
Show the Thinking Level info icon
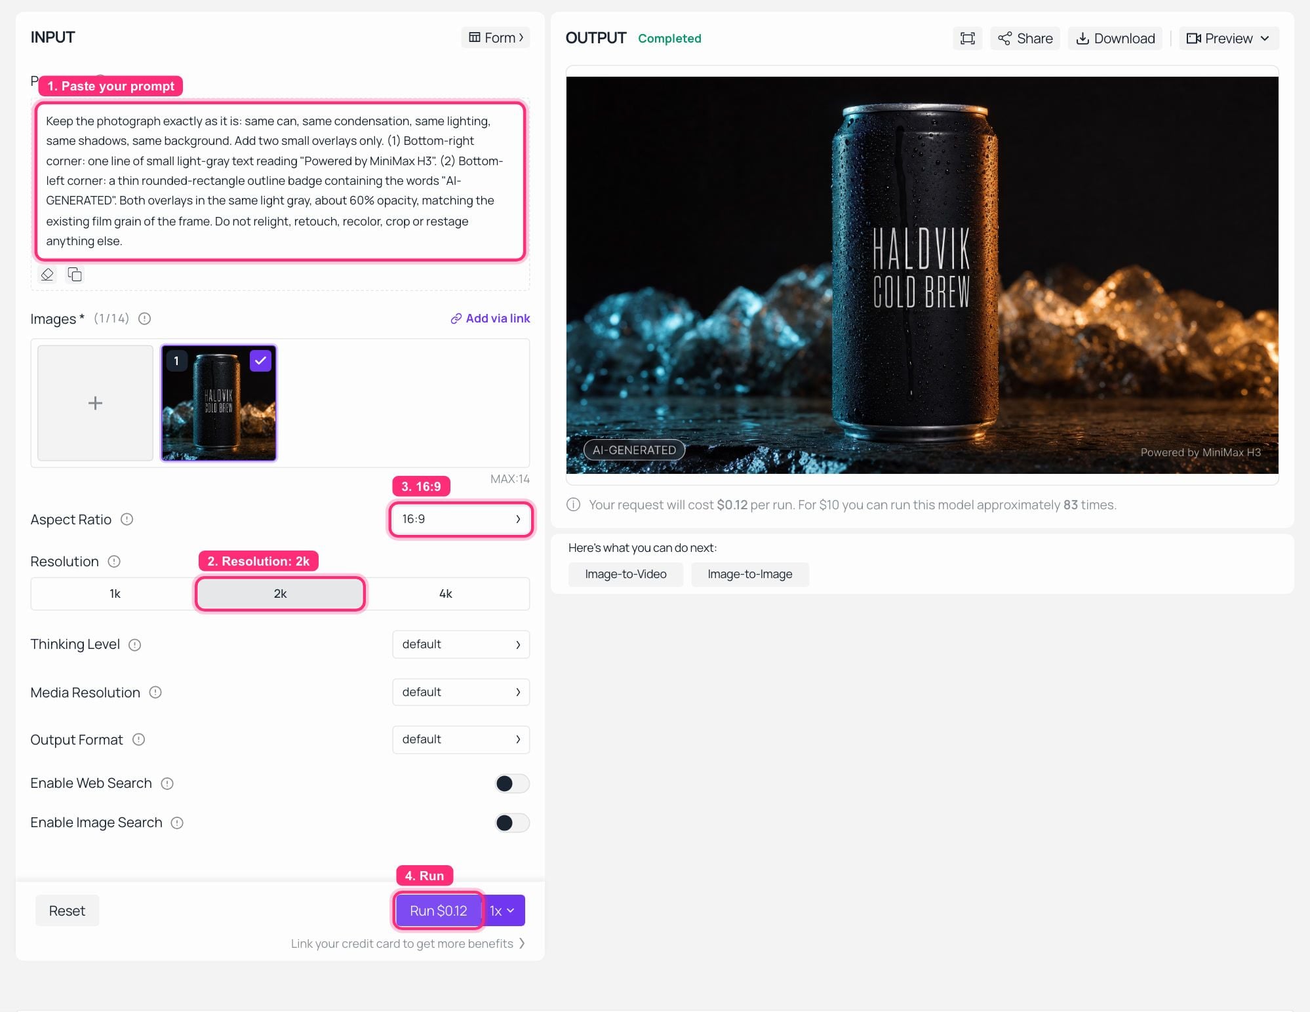[135, 645]
